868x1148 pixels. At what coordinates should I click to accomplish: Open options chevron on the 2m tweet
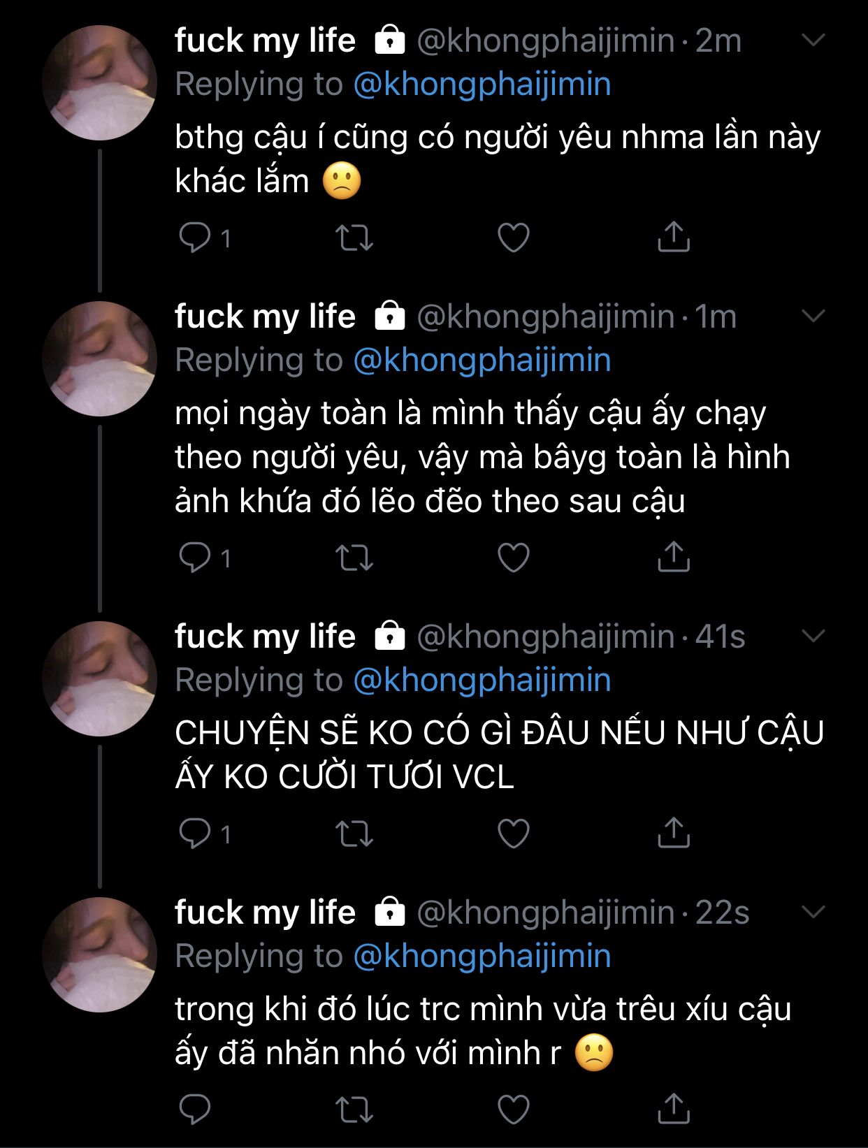[x=813, y=41]
